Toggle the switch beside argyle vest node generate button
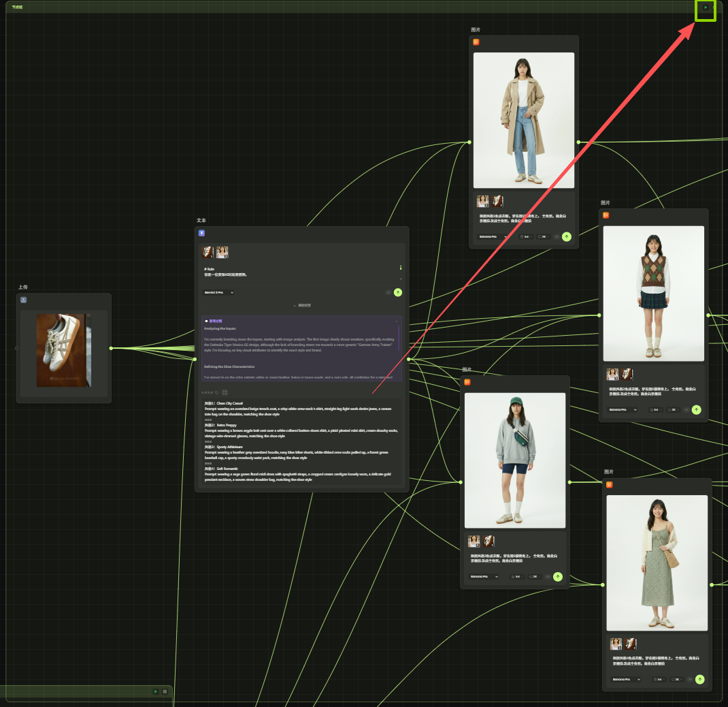 (686, 410)
